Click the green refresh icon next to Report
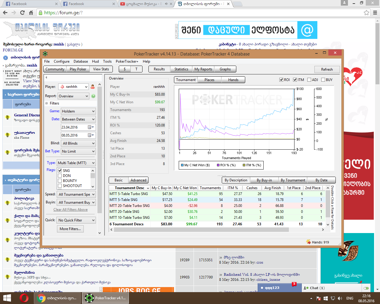380x304 pixels. click(x=93, y=96)
